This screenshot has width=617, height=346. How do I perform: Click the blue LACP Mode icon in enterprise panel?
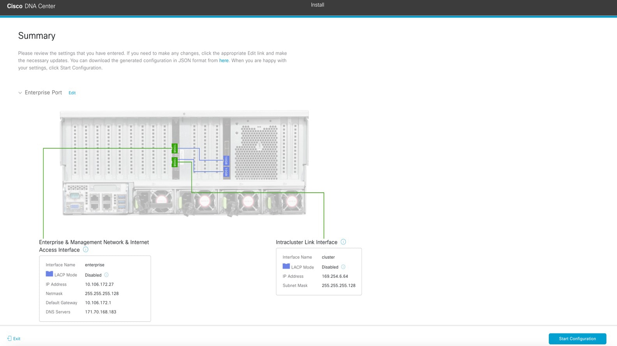coord(49,274)
